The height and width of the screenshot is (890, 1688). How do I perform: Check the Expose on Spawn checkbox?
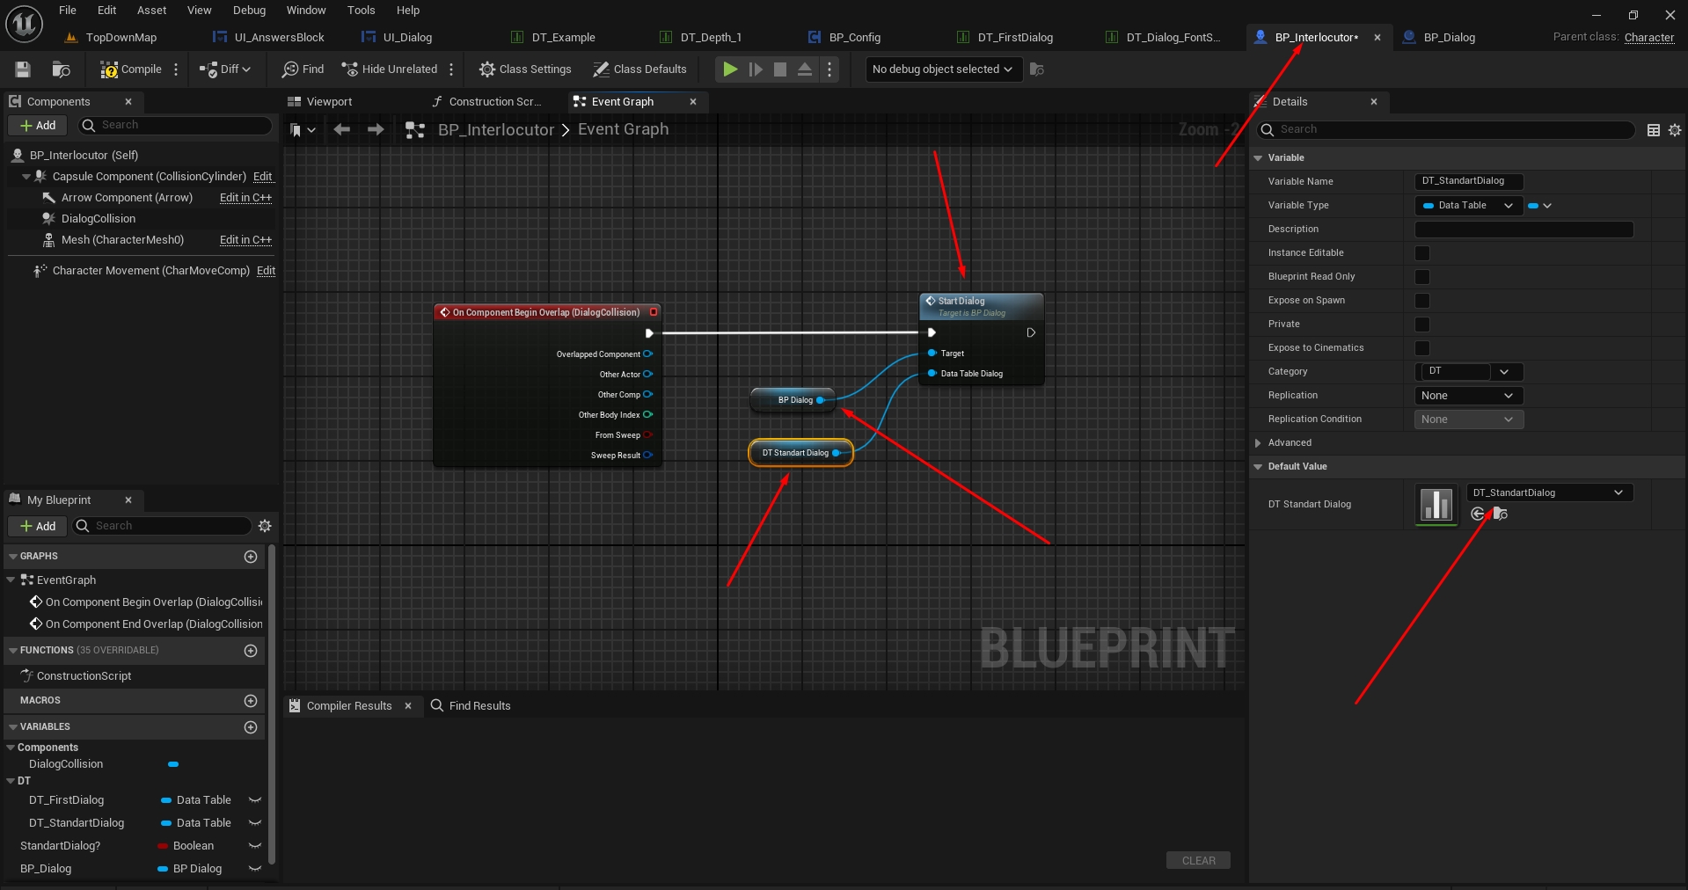click(1421, 301)
